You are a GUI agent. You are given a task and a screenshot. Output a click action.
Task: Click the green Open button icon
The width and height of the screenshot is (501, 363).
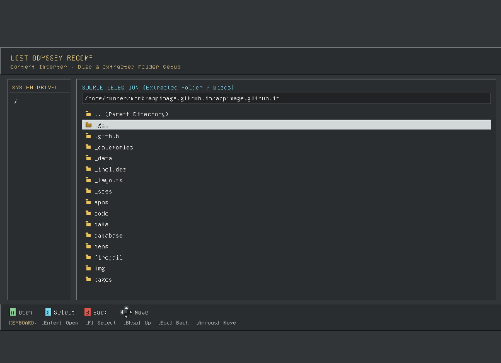coord(13,312)
